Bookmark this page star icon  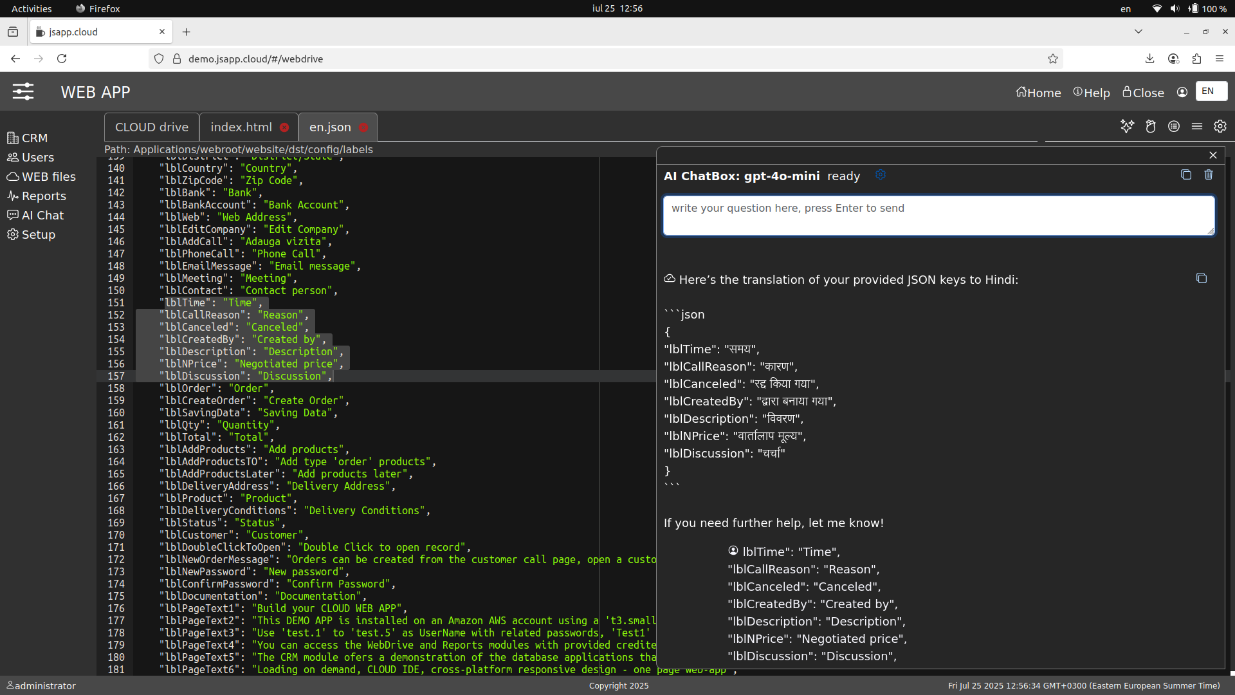click(1053, 59)
